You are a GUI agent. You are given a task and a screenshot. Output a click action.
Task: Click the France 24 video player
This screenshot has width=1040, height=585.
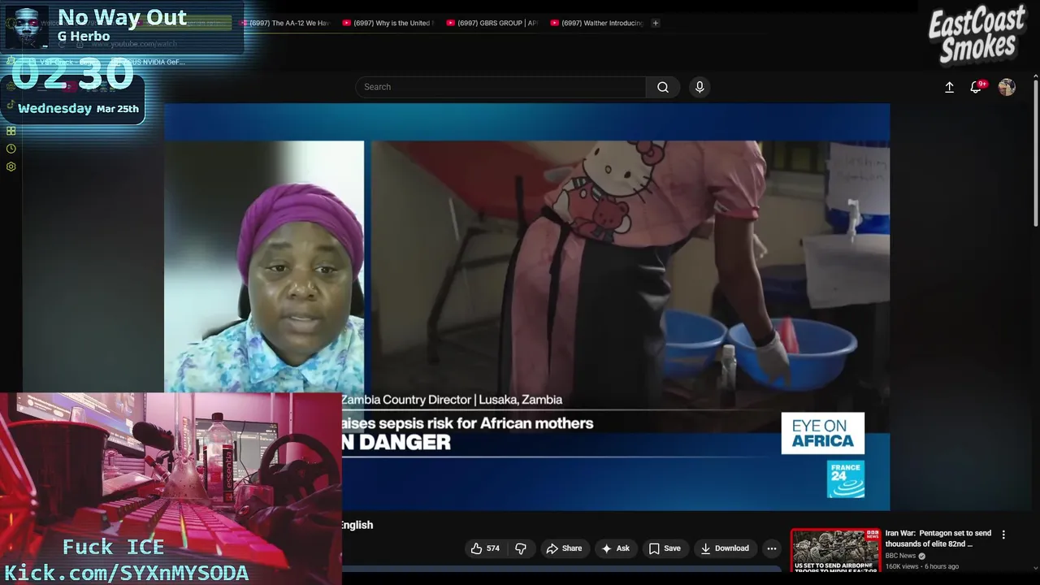tap(526, 307)
